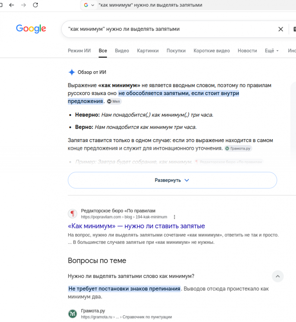Switch to the Картинки tab
This screenshot has height=322, width=296.
tap(148, 51)
